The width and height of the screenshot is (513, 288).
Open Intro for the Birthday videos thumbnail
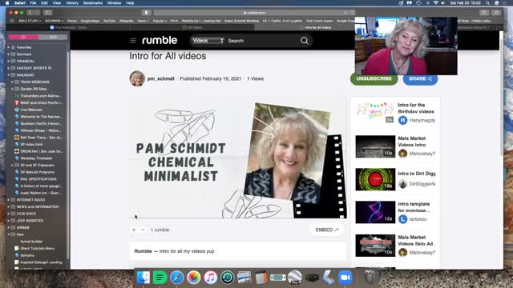[375, 113]
